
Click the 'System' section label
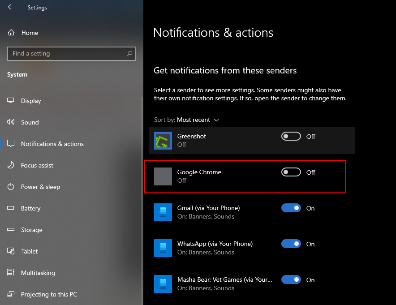coord(17,74)
